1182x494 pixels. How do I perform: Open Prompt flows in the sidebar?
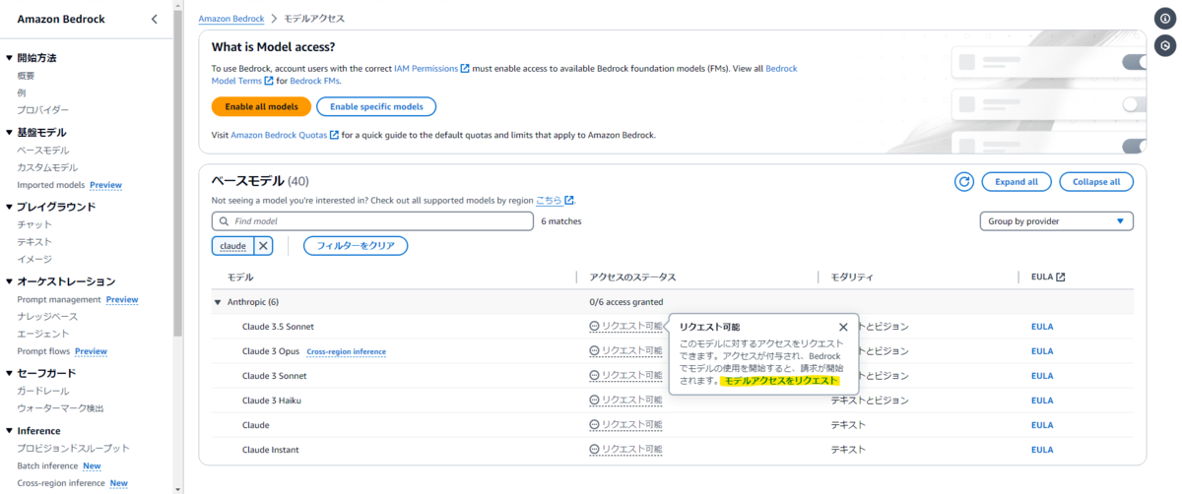point(44,351)
